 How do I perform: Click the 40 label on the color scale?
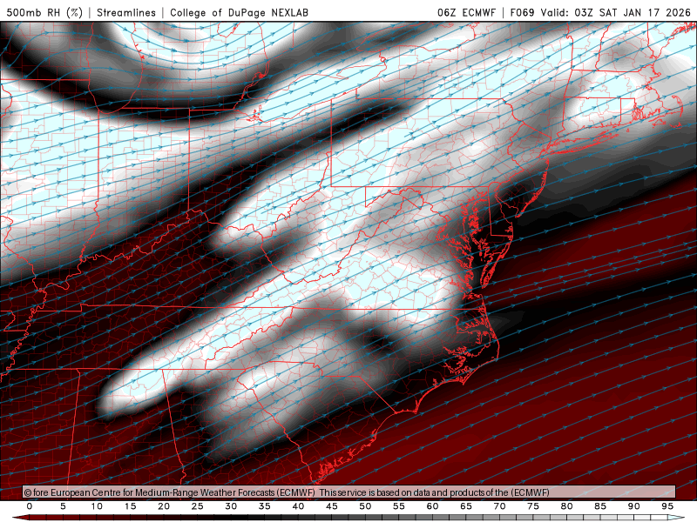pos(298,506)
